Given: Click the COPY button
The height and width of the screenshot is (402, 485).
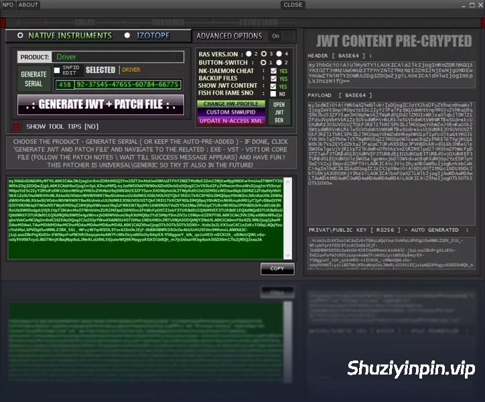Looking at the screenshot, I should 277,269.
